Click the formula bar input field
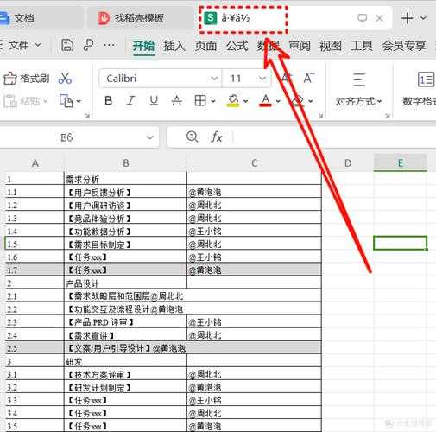436x432 pixels. click(335, 137)
